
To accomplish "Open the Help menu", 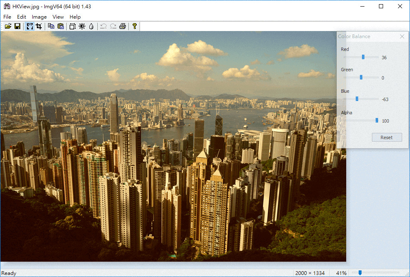I will pyautogui.click(x=75, y=17).
